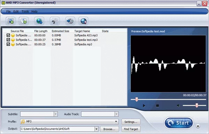
Task: Click the globe with up arrow icon
Action: pos(83,21)
